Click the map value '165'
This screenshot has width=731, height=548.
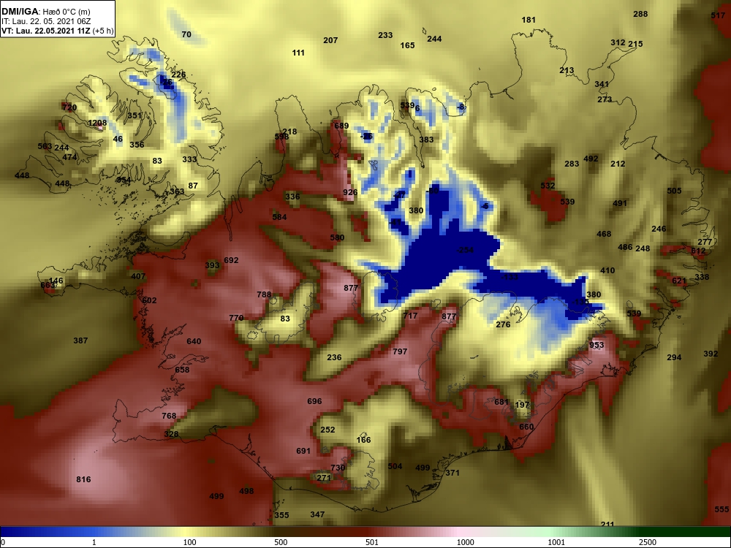(x=407, y=45)
